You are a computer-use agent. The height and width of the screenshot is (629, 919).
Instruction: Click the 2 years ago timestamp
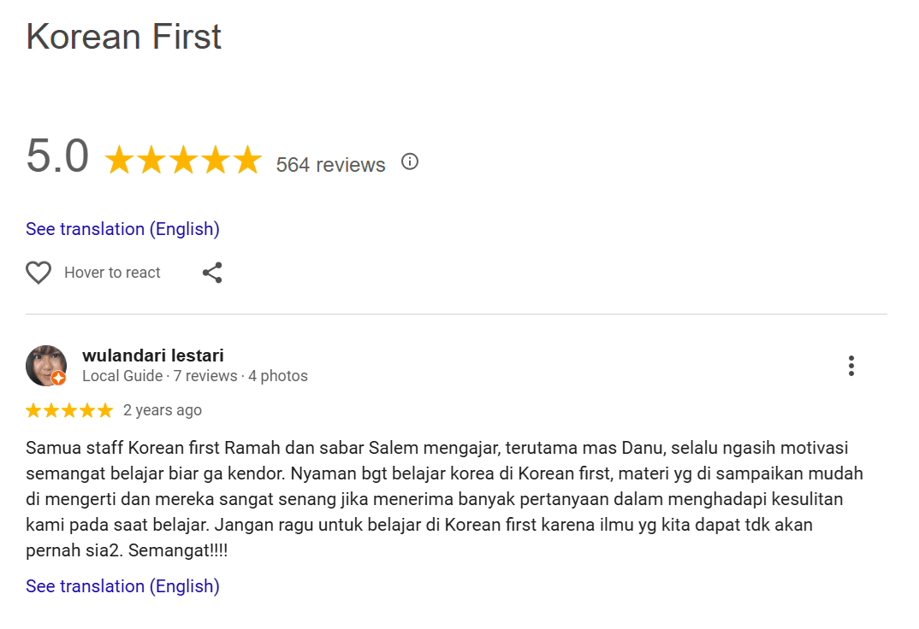(163, 410)
